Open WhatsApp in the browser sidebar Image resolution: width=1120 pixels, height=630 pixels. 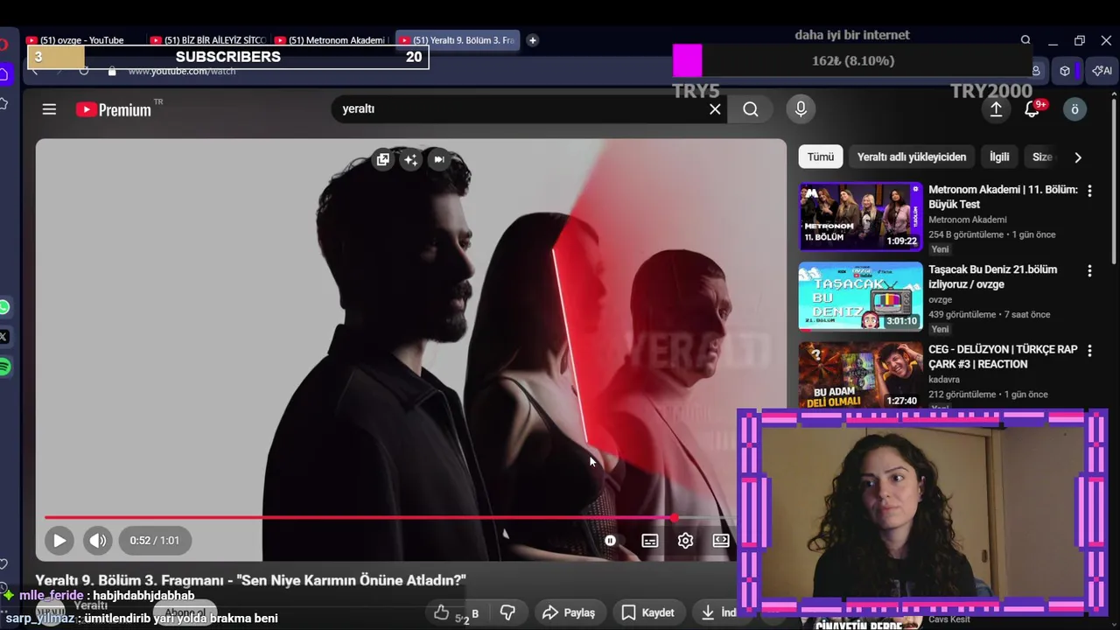[x=4, y=307]
